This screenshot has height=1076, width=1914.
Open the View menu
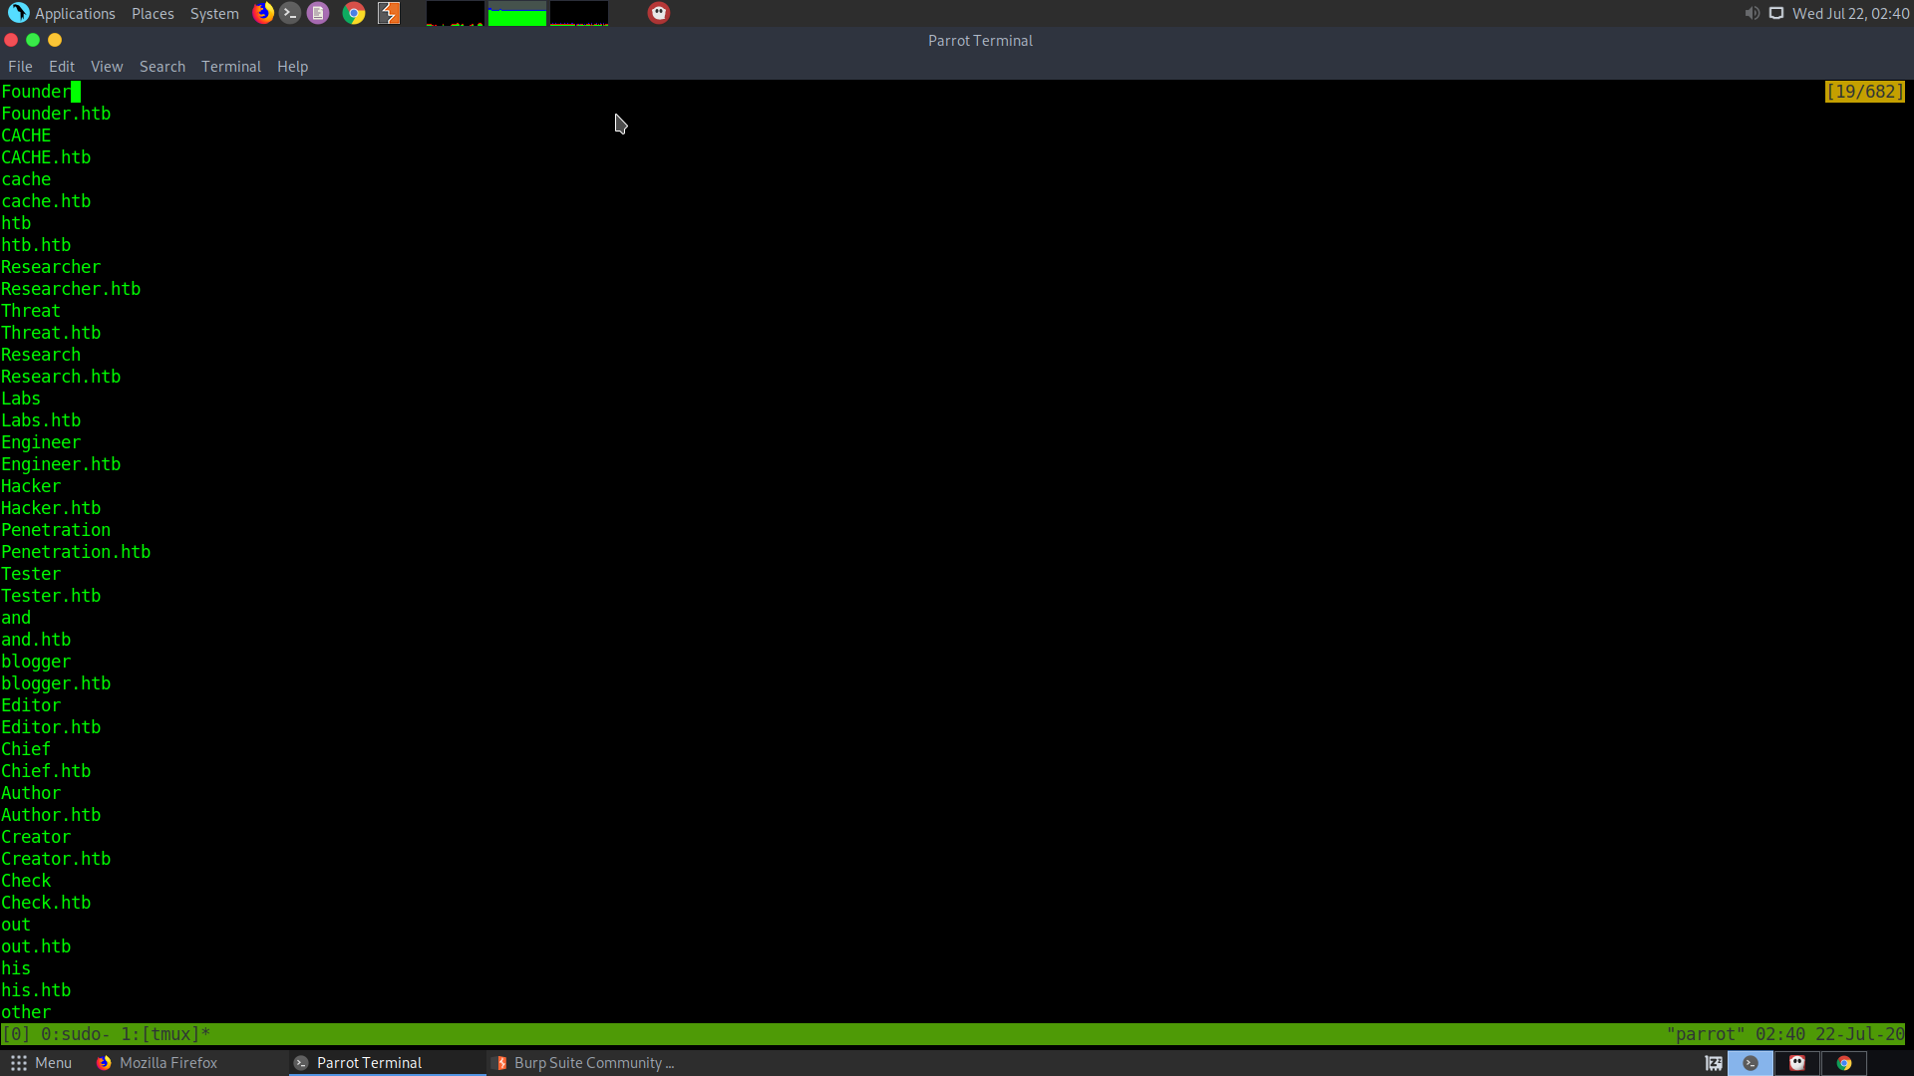pos(107,67)
